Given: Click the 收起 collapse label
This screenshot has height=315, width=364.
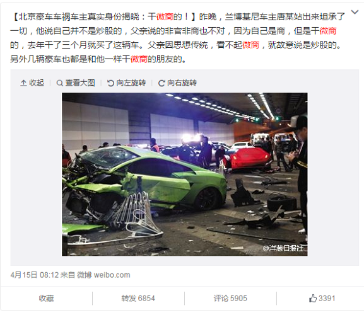Looking at the screenshot, I should tap(37, 83).
